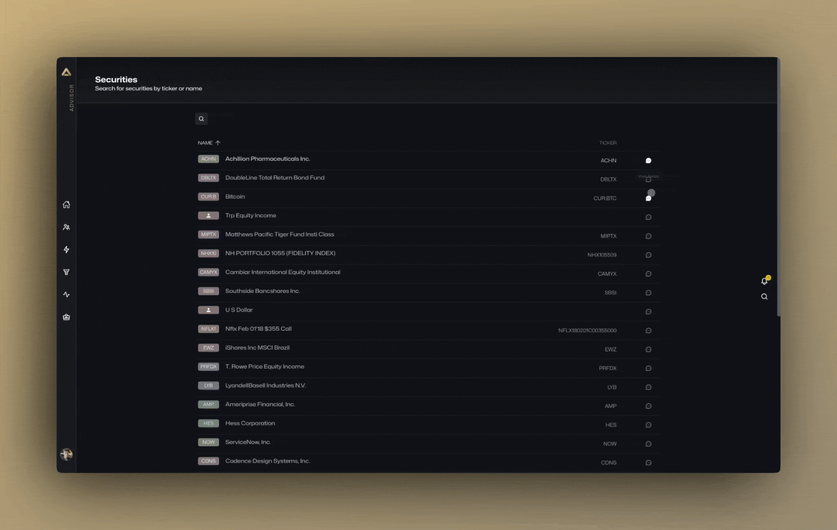Screen dimensions: 837x530
Task: Click the lightning bolt sidebar icon
Action: [66, 250]
